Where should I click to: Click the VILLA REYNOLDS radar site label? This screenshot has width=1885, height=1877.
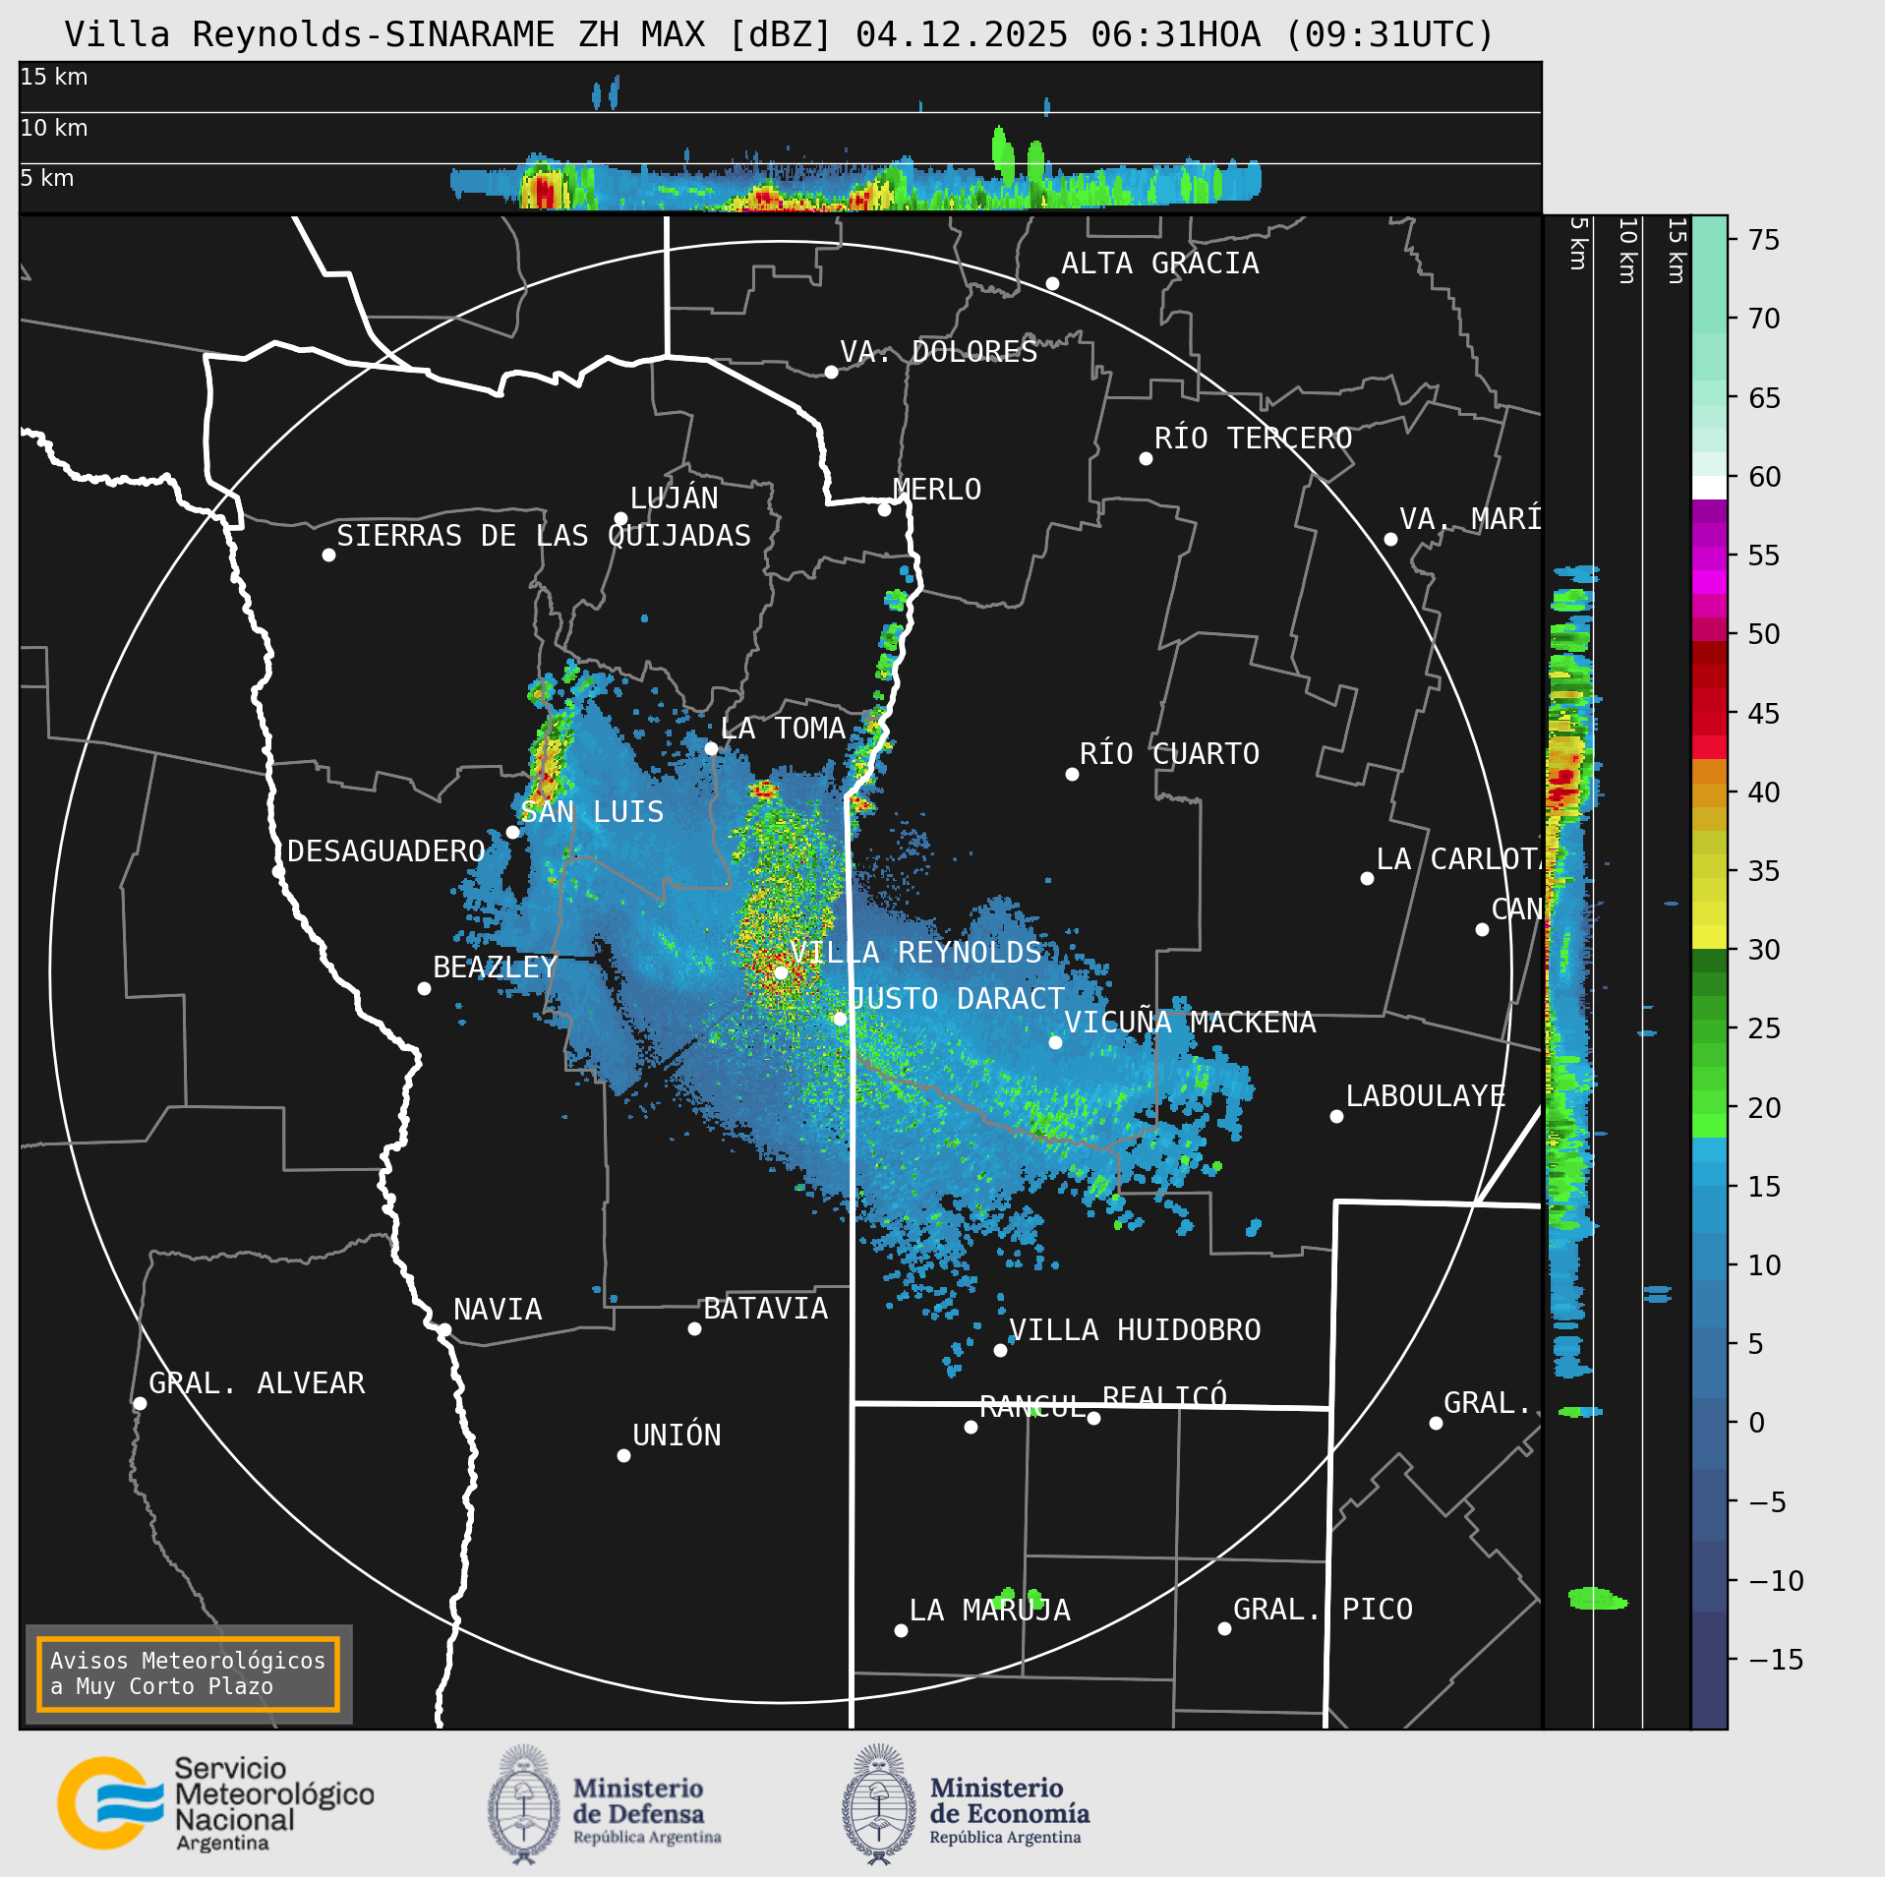click(915, 952)
